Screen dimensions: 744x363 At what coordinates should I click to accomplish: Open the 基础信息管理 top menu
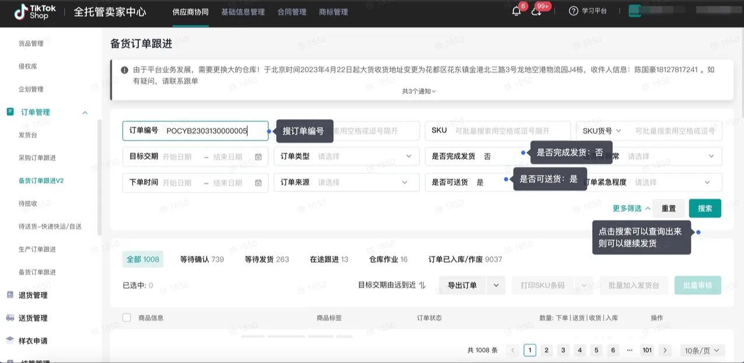click(x=243, y=12)
